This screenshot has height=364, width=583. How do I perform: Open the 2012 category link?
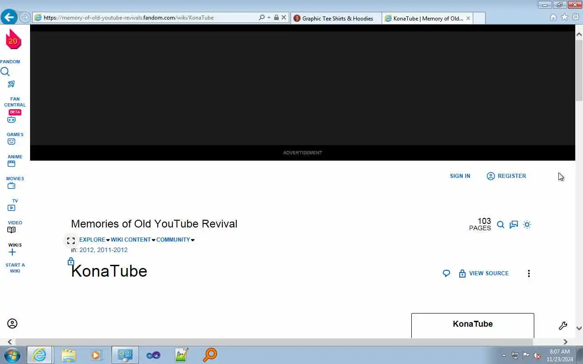coord(86,250)
